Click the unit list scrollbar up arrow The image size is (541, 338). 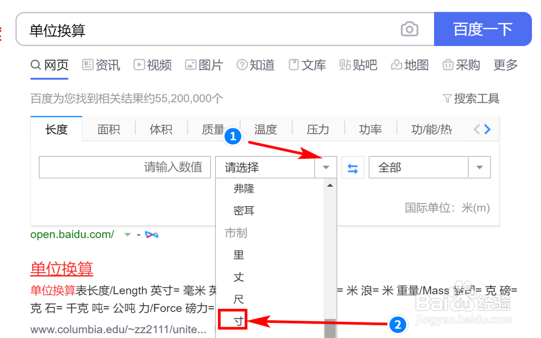coord(330,185)
